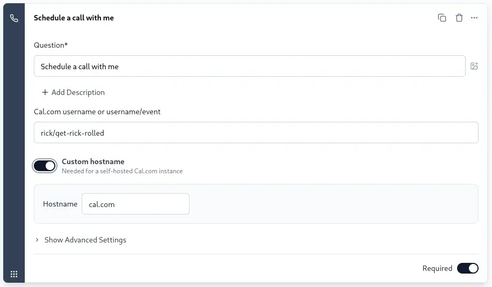Click the card title Schedule a call with me
The width and height of the screenshot is (492, 287).
74,18
